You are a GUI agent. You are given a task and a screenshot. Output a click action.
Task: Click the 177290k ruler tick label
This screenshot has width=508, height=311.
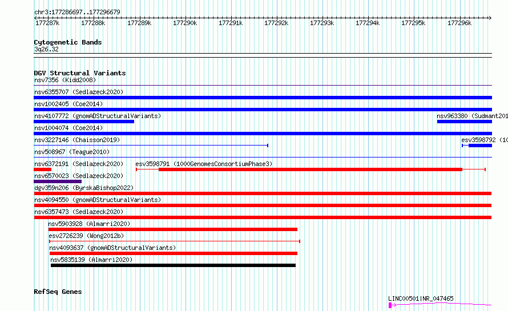(x=185, y=23)
